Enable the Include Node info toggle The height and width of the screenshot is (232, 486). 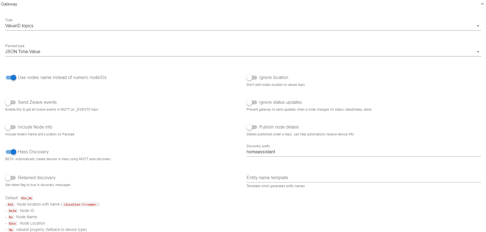[11, 127]
